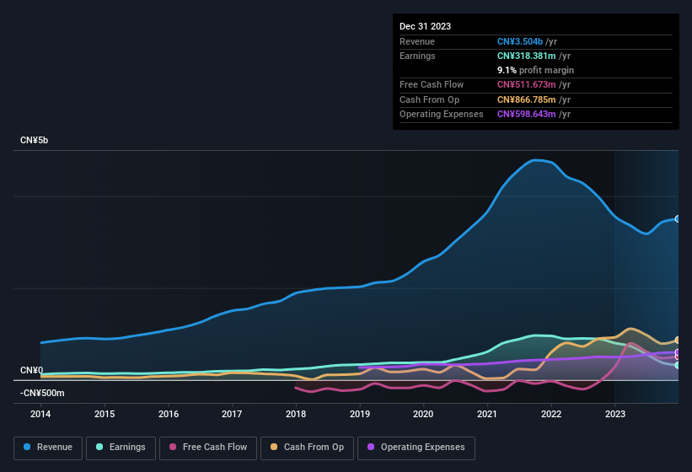Click the teal Earnings legend dot
This screenshot has height=472, width=692.
click(x=99, y=447)
